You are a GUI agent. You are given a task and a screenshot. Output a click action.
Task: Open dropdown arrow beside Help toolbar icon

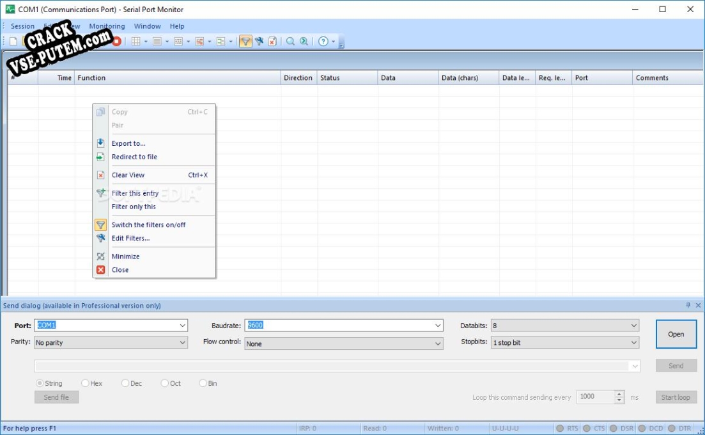point(333,42)
